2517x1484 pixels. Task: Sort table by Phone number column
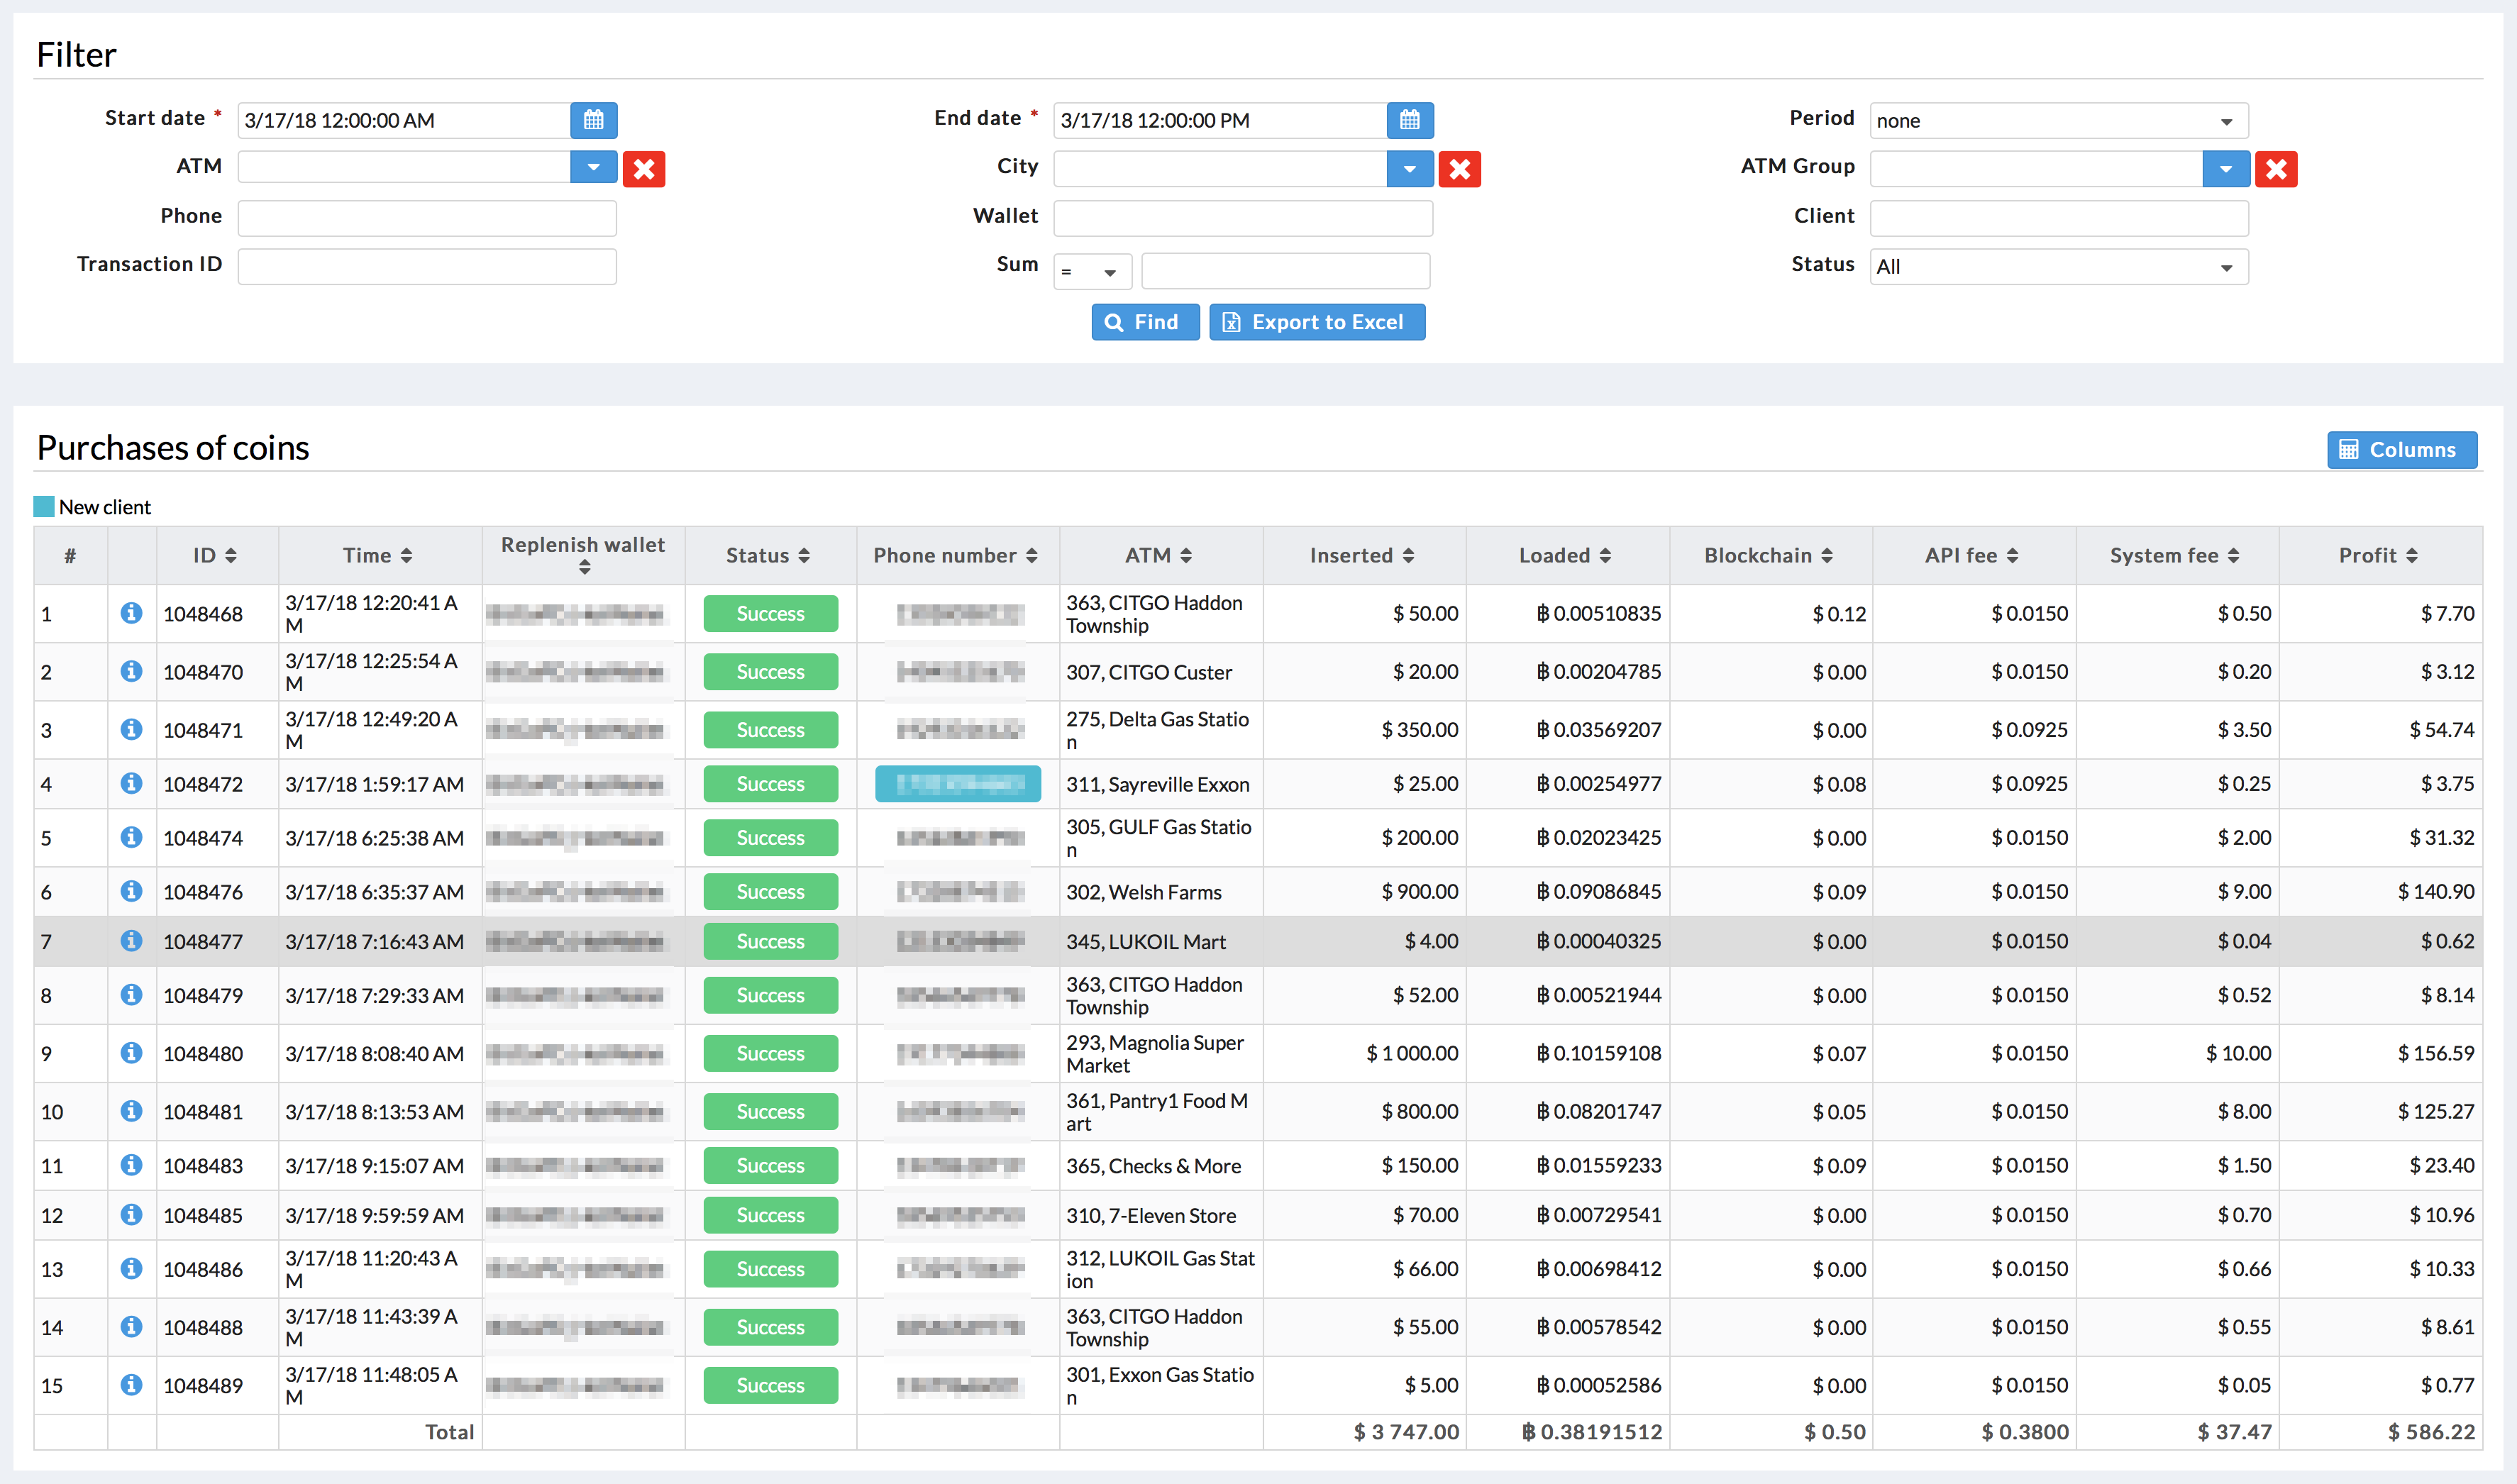(956, 556)
